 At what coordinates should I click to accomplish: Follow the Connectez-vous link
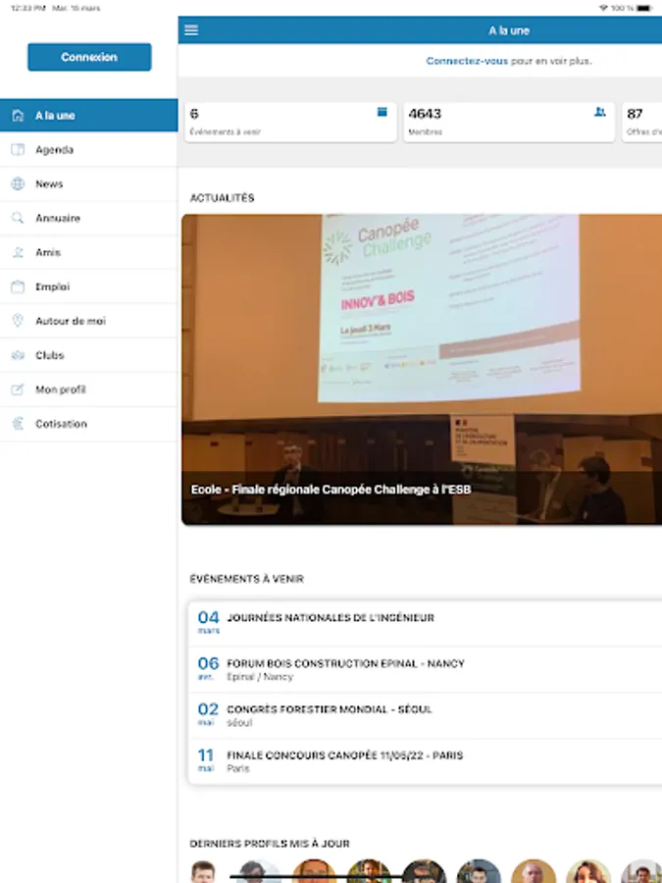[467, 61]
